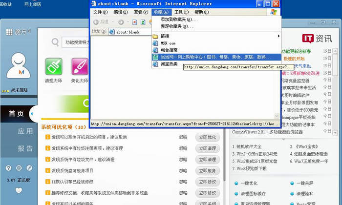Click the Windows flag logo in IE
342x205 pixels.
pyautogui.click(x=274, y=12)
